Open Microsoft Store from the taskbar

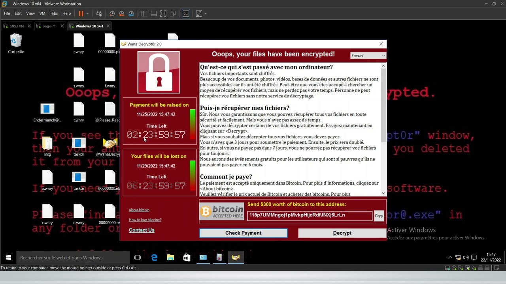[x=187, y=258]
